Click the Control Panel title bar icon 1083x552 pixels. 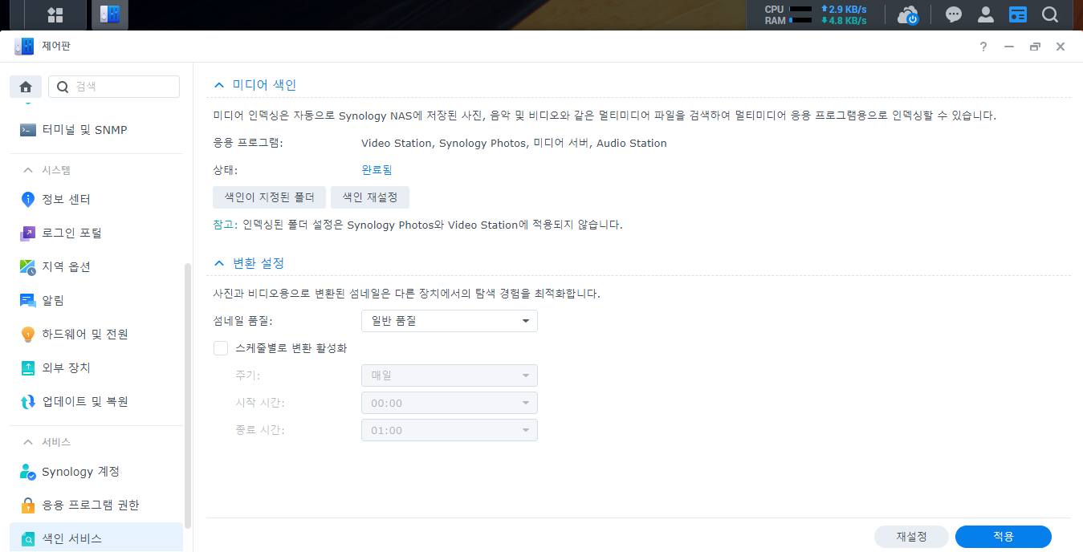coord(24,47)
